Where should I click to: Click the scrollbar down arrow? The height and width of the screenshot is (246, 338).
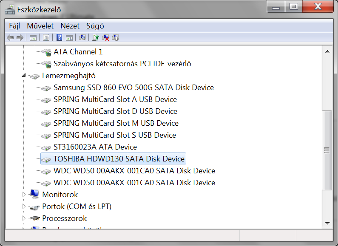pos(327,223)
